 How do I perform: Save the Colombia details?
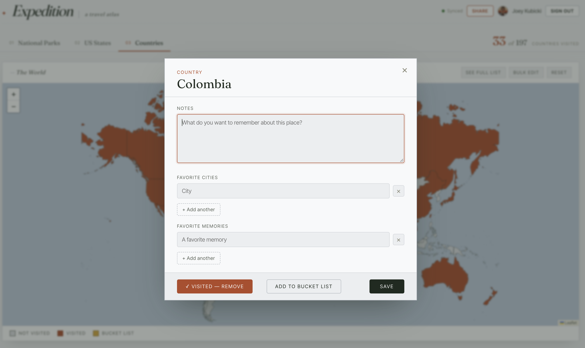pyautogui.click(x=387, y=286)
